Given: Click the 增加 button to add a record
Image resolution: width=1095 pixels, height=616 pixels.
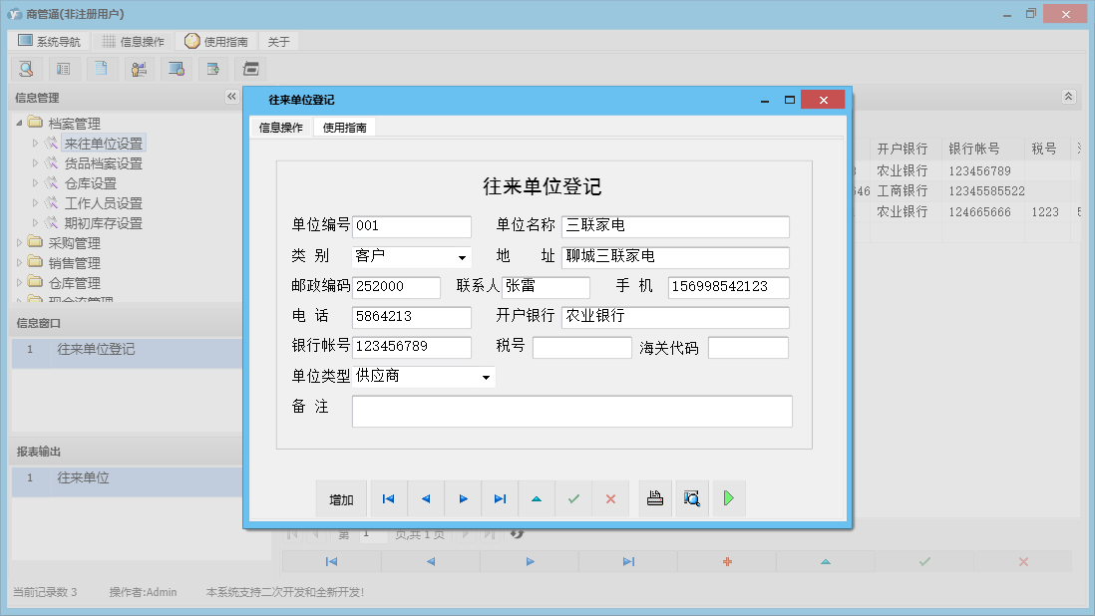Looking at the screenshot, I should tap(341, 498).
